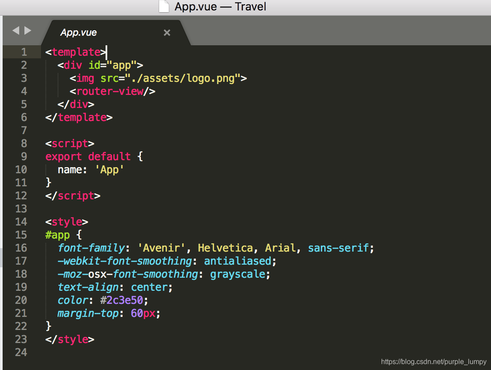Click the opening <style> tag
This screenshot has height=370, width=491.
coord(67,222)
